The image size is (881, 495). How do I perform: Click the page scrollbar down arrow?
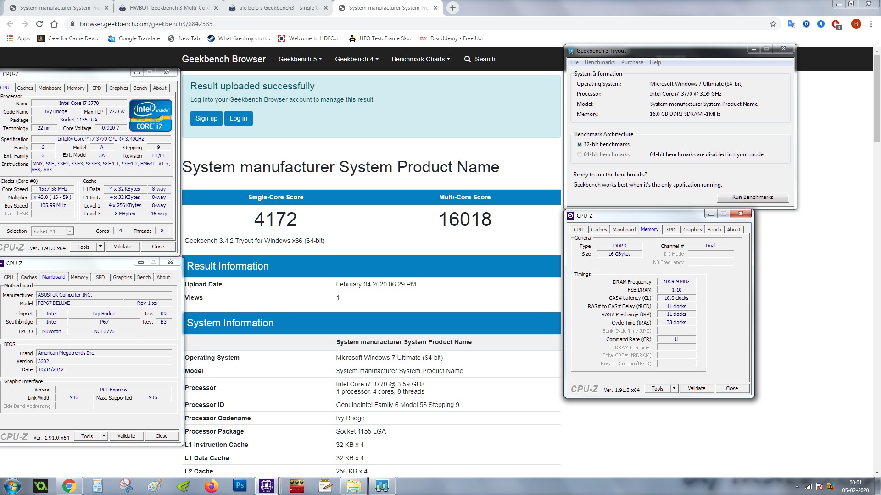click(876, 473)
